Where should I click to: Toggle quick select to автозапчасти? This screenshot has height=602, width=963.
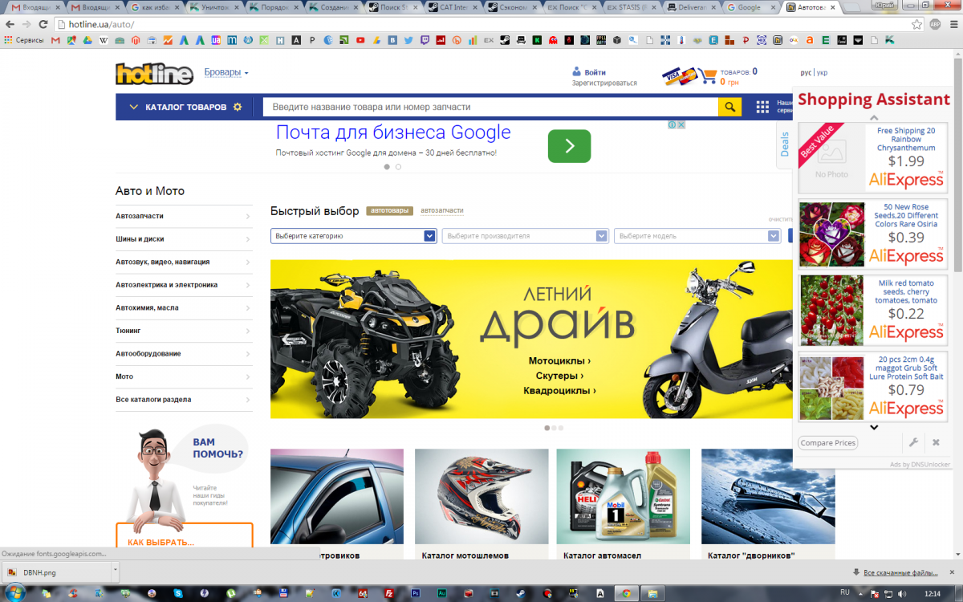442,211
